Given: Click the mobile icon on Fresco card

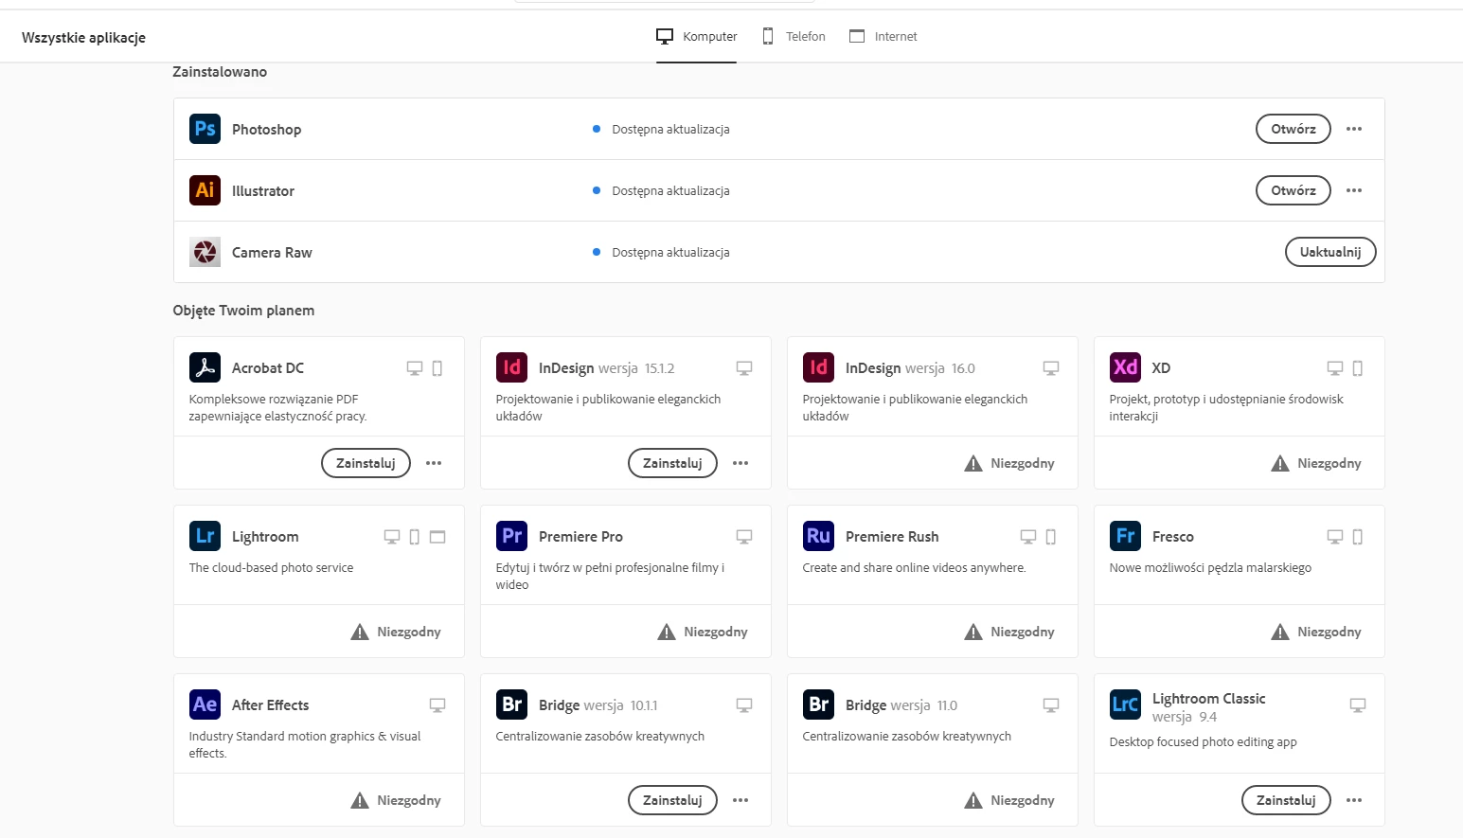Looking at the screenshot, I should click(x=1358, y=537).
